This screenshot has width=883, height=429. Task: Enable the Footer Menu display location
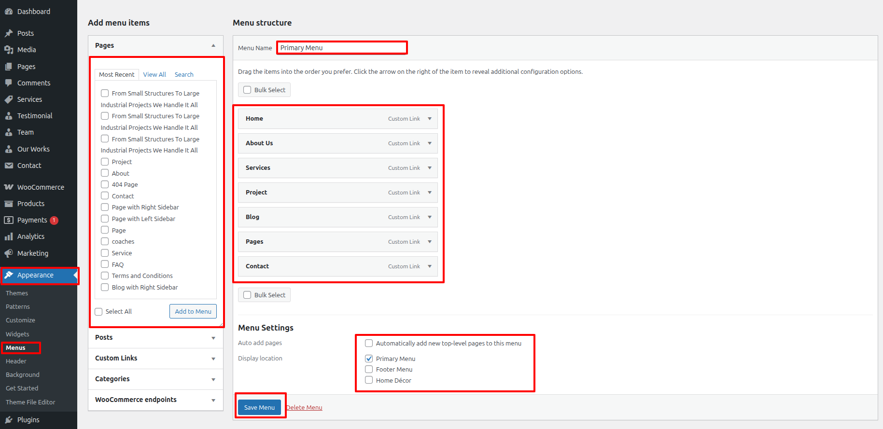coord(369,369)
